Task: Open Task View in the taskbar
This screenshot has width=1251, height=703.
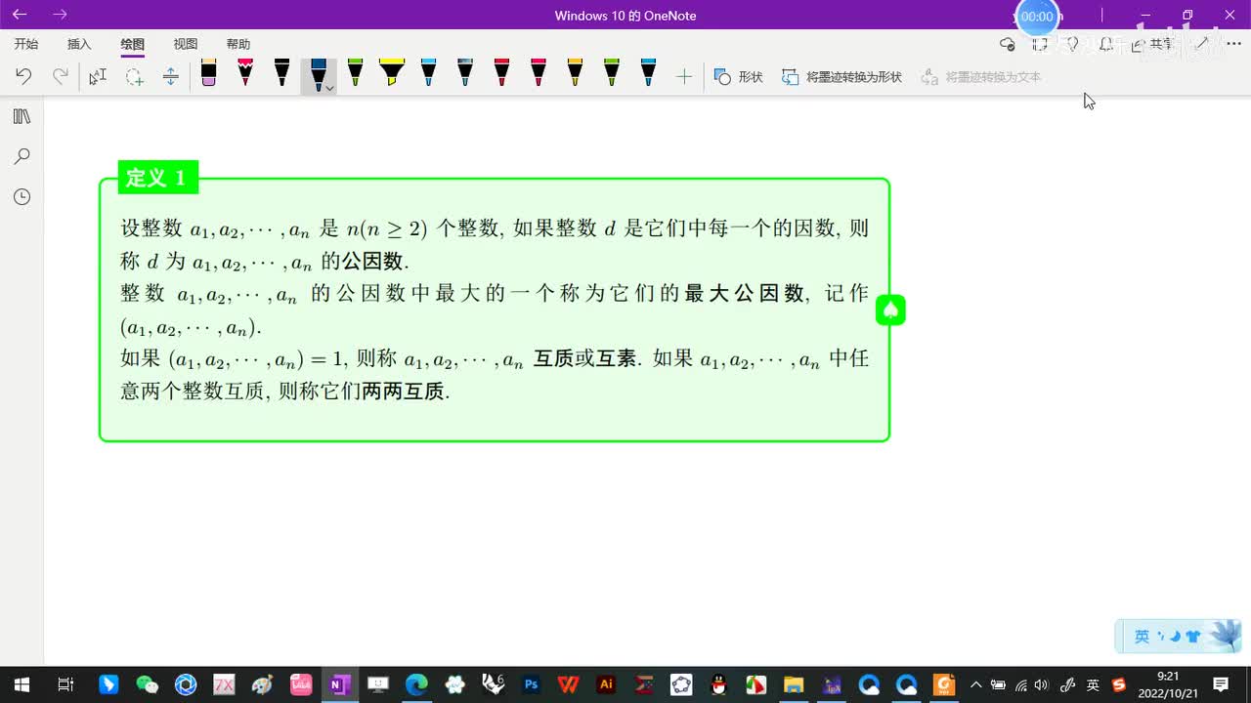Action: tap(65, 684)
